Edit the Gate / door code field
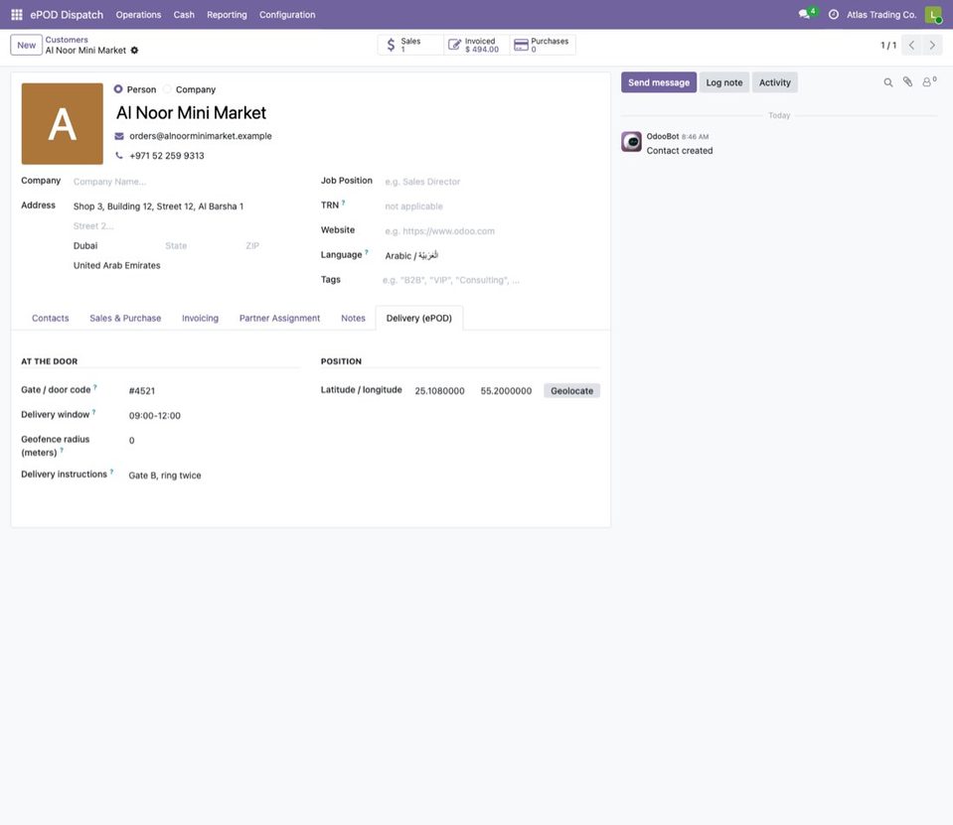This screenshot has width=953, height=825. (x=213, y=391)
